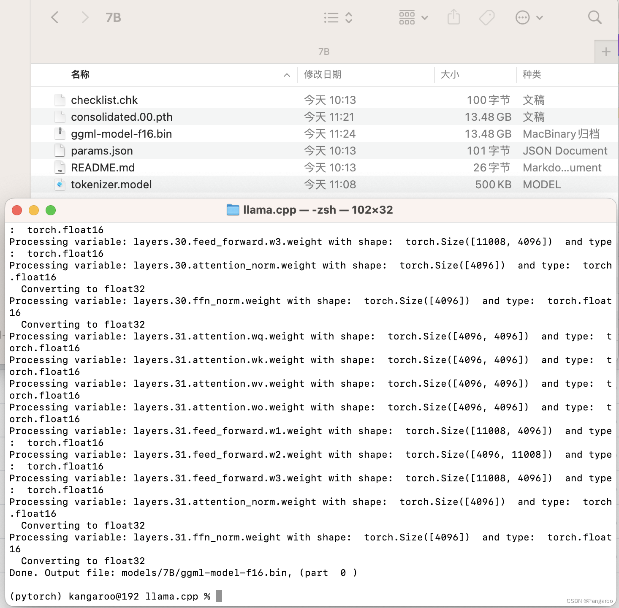Click the consolidated.00.pth document icon
The height and width of the screenshot is (608, 619).
click(x=60, y=117)
